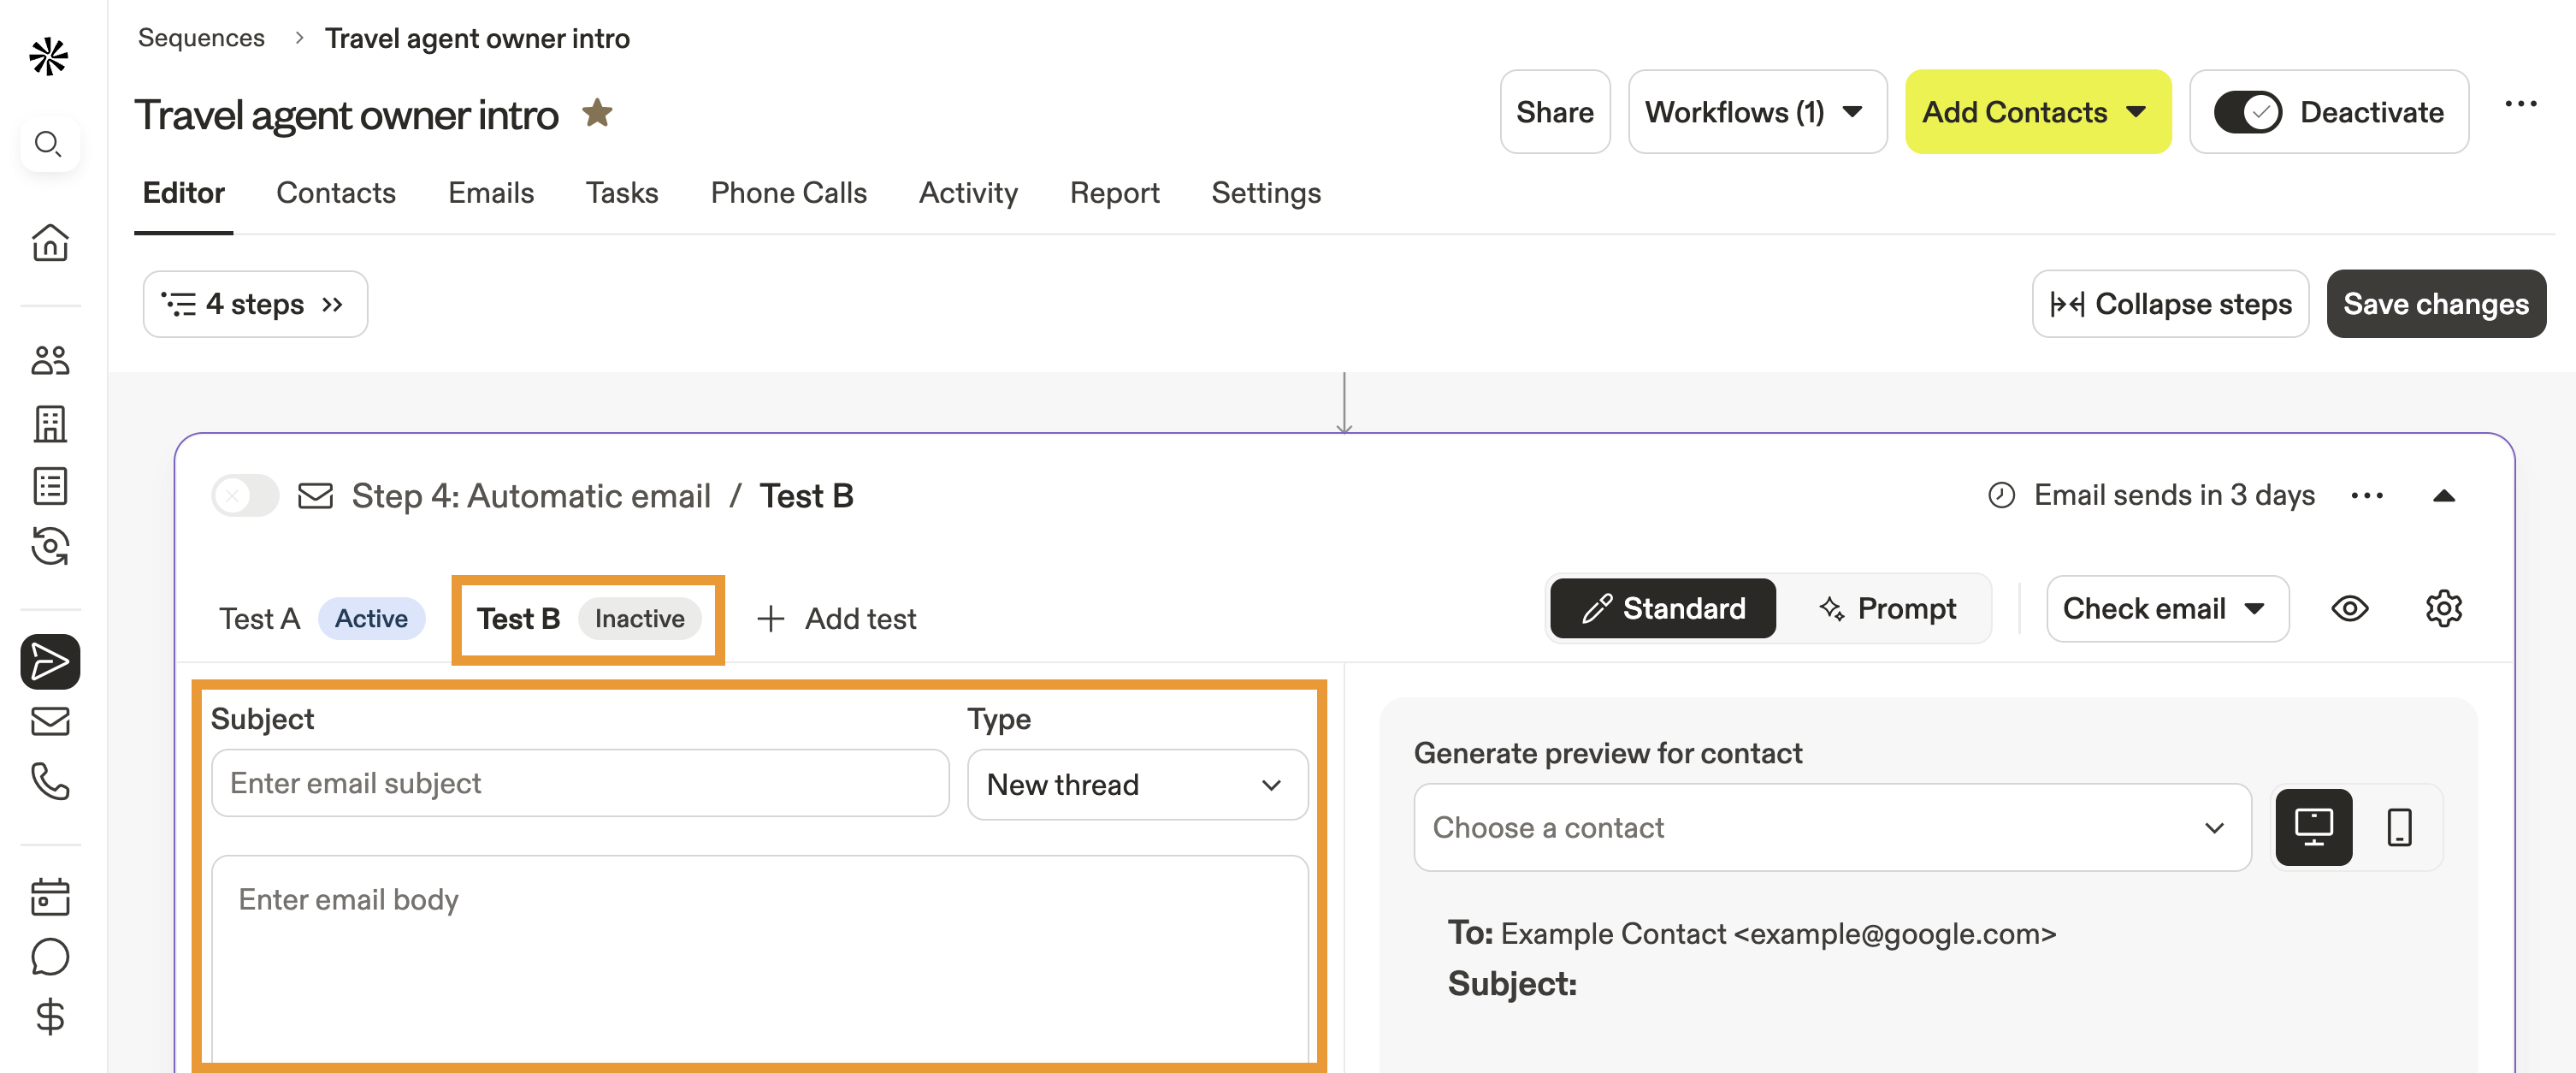Switch email preview to mobile view
The height and width of the screenshot is (1073, 2576).
pyautogui.click(x=2399, y=827)
